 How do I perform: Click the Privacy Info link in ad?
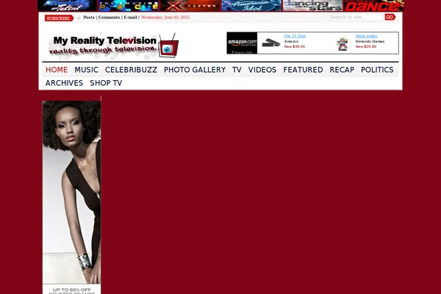[x=242, y=52]
